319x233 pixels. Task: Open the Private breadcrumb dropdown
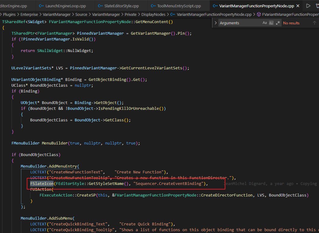pyautogui.click(x=130, y=14)
